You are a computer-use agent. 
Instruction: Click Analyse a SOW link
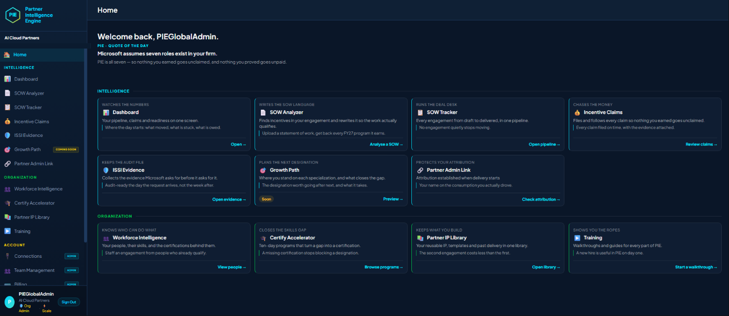(x=387, y=144)
